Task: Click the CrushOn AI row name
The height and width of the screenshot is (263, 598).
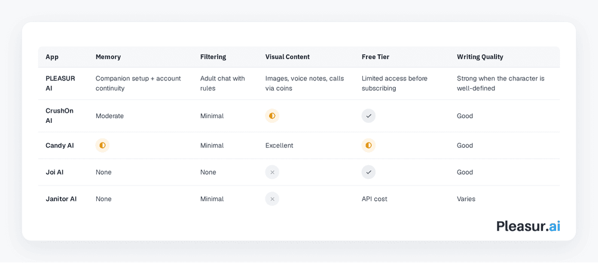Action: point(59,116)
